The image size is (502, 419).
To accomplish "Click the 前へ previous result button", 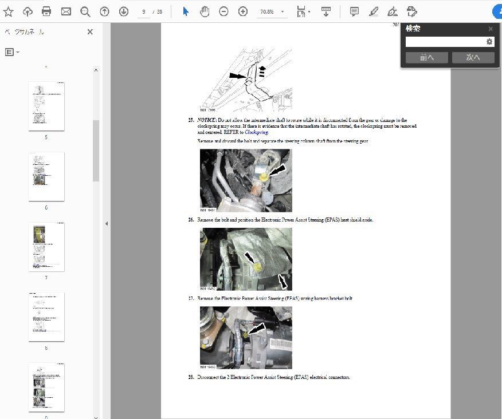I will pyautogui.click(x=427, y=57).
